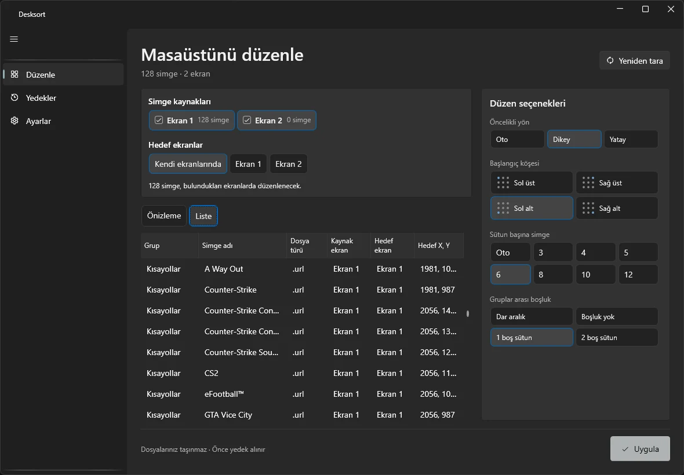Select the CS2 row
The image size is (684, 475).
tap(302, 373)
